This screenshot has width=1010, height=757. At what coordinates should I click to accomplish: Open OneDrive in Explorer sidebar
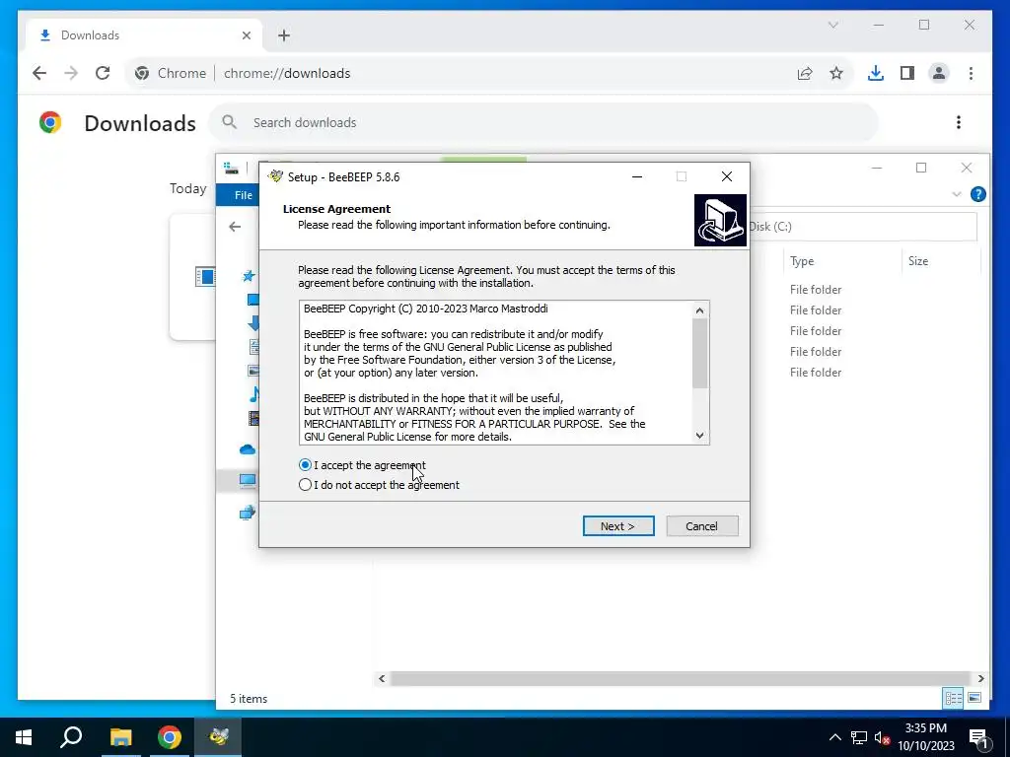click(248, 449)
